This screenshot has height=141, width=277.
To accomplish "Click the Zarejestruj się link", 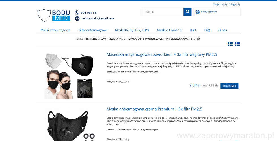I will (x=220, y=5).
